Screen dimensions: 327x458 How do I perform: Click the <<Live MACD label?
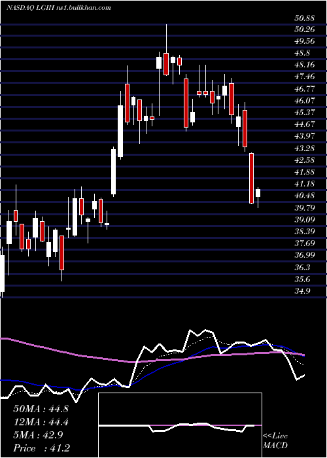(x=275, y=441)
